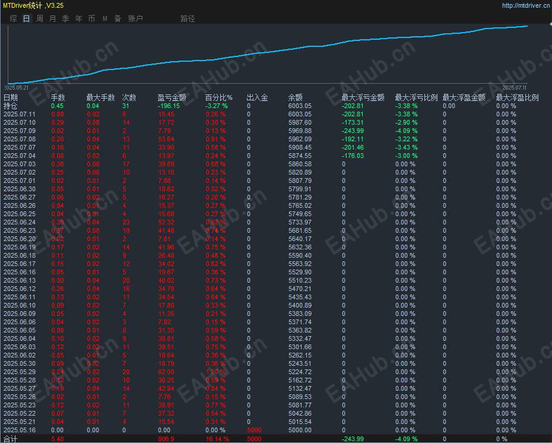Open the 备 tab
This screenshot has width=552, height=443.
pos(118,18)
